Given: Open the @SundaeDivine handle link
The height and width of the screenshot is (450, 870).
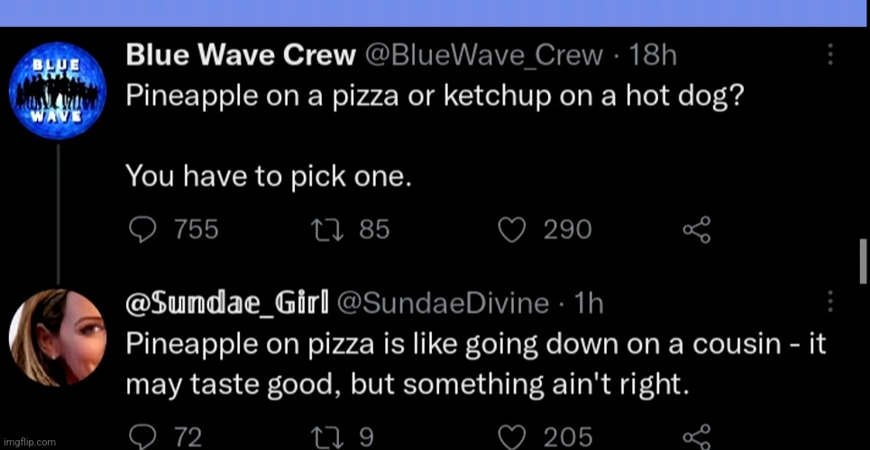Looking at the screenshot, I should pos(443,303).
